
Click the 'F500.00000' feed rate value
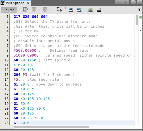(x=25, y=51)
